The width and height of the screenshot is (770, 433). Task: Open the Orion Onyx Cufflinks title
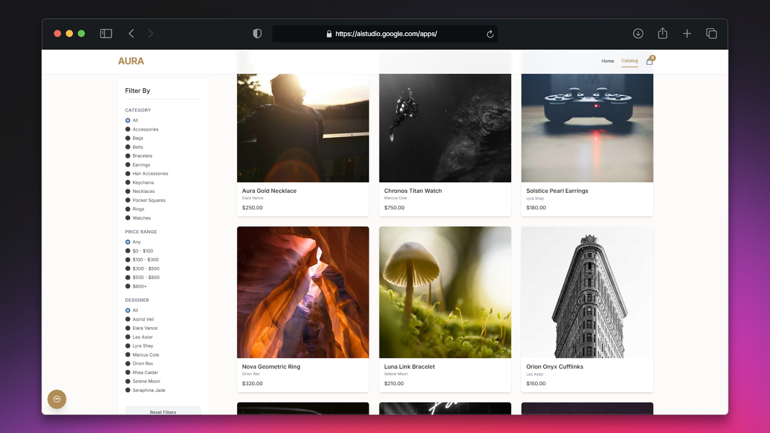[555, 367]
